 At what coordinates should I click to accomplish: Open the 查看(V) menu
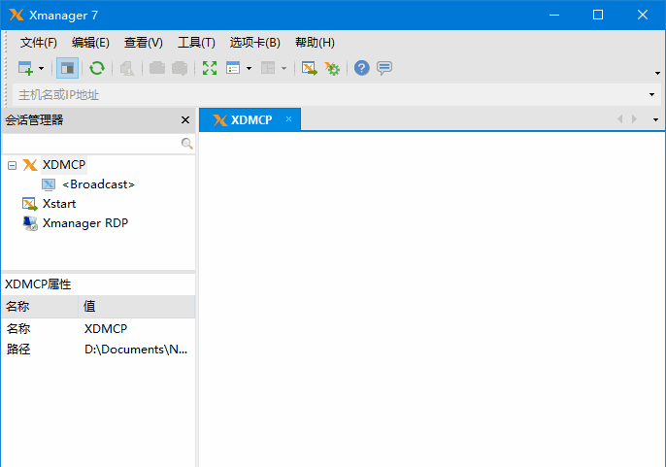(x=144, y=43)
